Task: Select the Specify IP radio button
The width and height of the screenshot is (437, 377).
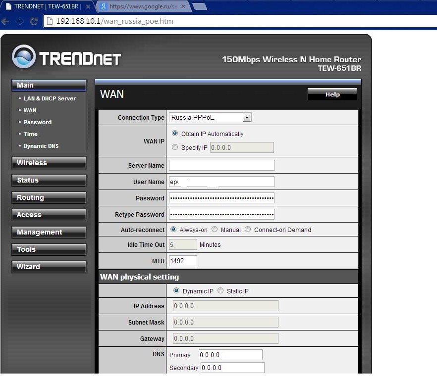Action: pyautogui.click(x=175, y=147)
